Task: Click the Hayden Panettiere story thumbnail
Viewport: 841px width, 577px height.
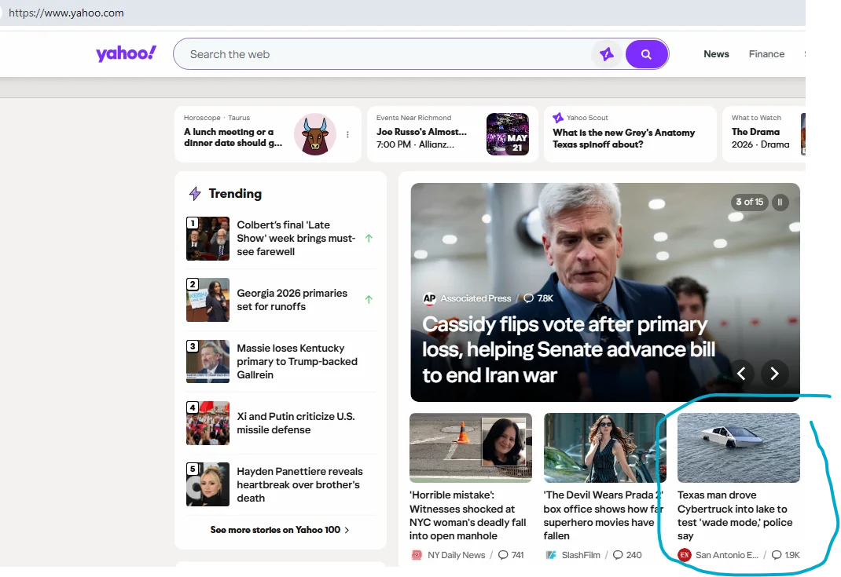Action: click(x=207, y=484)
